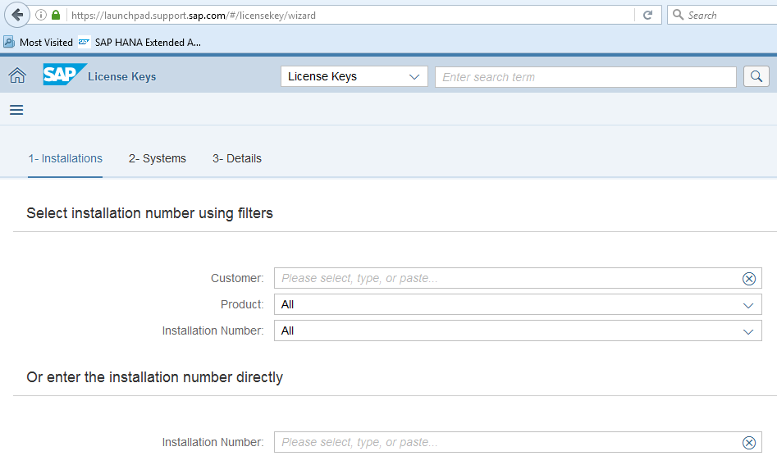
Task: Click the Enter search term field
Action: click(x=585, y=77)
